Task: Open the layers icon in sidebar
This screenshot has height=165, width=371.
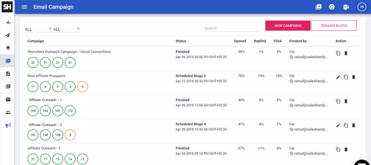Action: click(x=8, y=48)
